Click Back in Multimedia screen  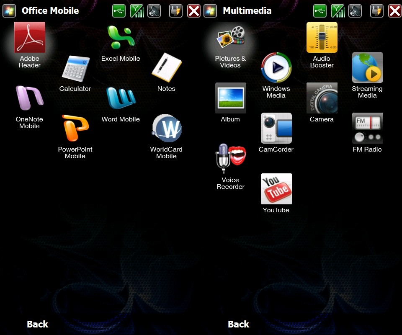pyautogui.click(x=238, y=324)
